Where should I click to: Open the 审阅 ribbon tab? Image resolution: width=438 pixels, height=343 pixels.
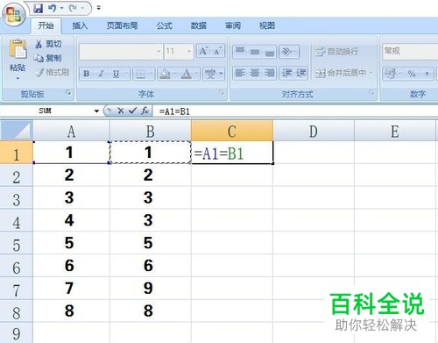click(233, 25)
